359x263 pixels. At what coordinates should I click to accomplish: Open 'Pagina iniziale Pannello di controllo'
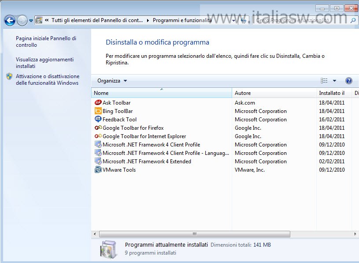46,41
